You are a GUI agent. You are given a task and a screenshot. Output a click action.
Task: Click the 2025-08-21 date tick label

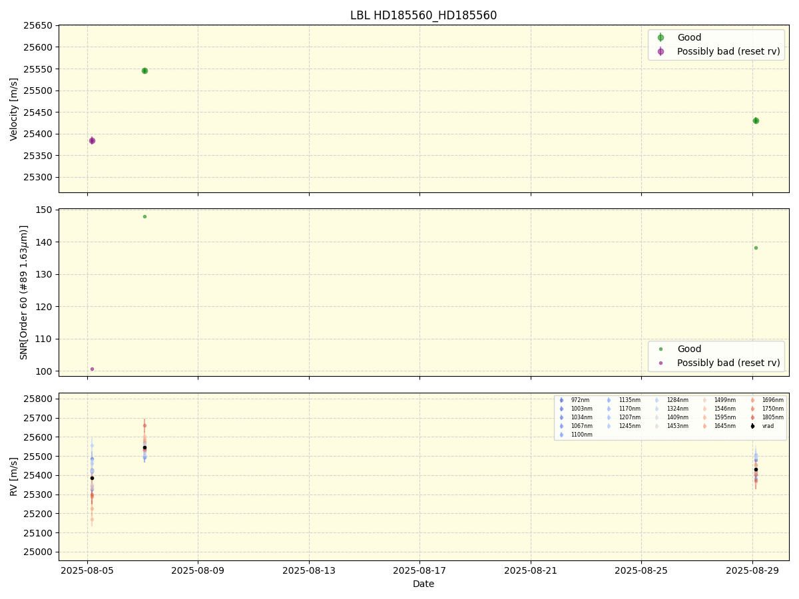coord(531,570)
